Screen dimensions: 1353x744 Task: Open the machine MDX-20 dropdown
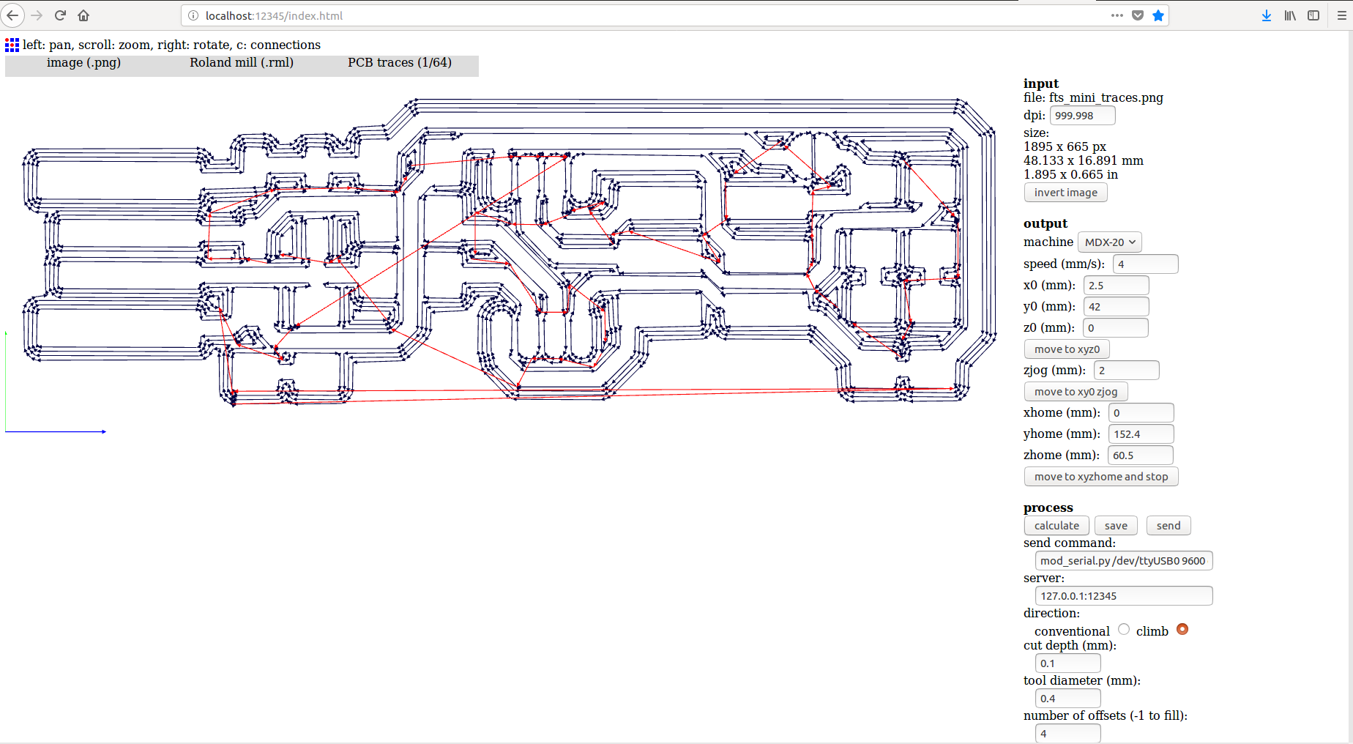pos(1110,242)
